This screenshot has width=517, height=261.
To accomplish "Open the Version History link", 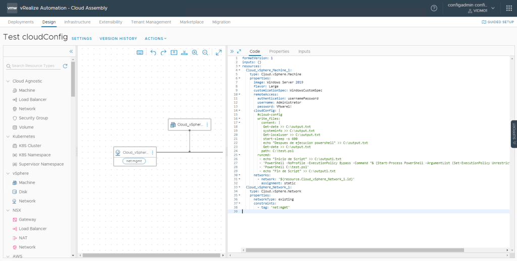I will tap(118, 38).
